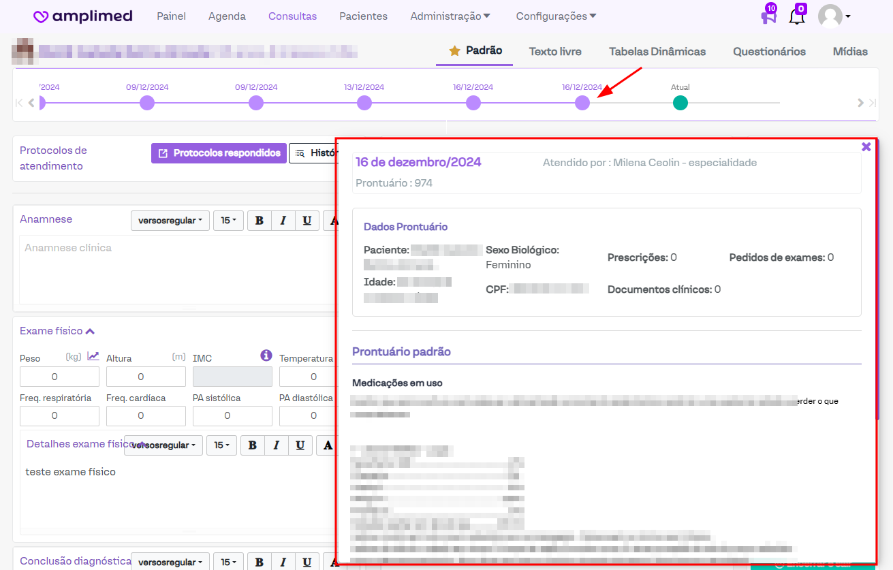Click Protocolos respondidos button
Screen dimensions: 893x570
(x=219, y=153)
